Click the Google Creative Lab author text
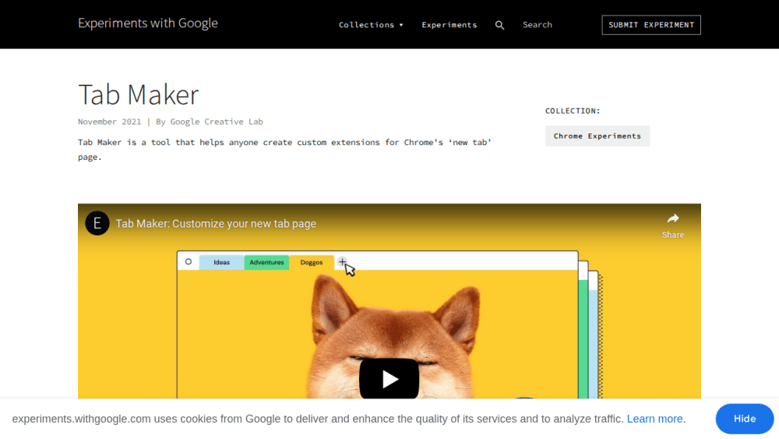779x439 pixels. coord(216,122)
